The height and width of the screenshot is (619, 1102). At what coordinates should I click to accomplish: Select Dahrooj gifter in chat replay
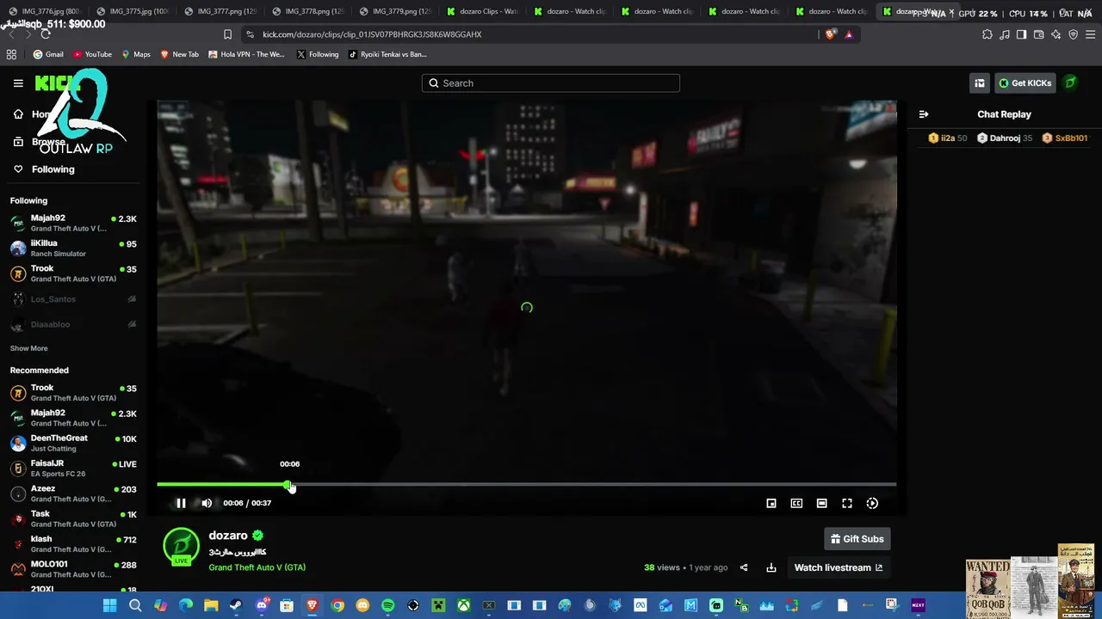[1004, 138]
